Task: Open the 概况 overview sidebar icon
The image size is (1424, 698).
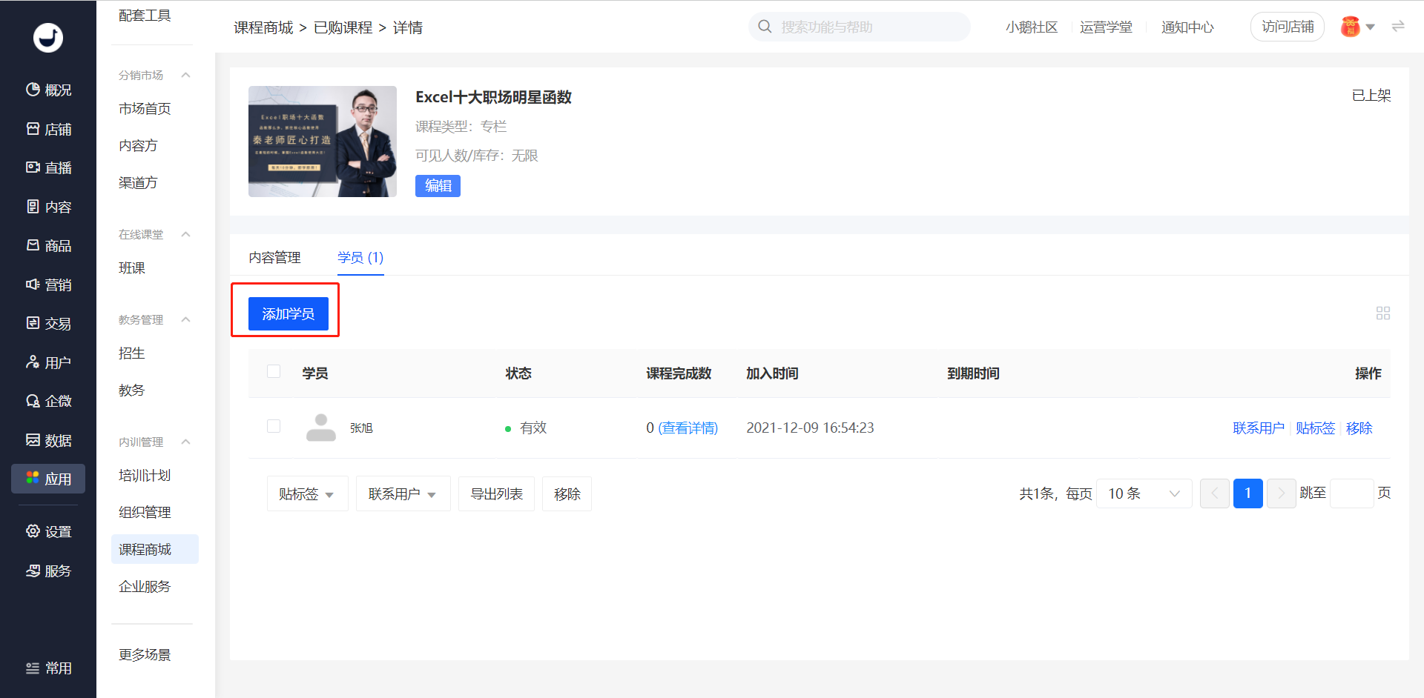Action: click(x=33, y=90)
